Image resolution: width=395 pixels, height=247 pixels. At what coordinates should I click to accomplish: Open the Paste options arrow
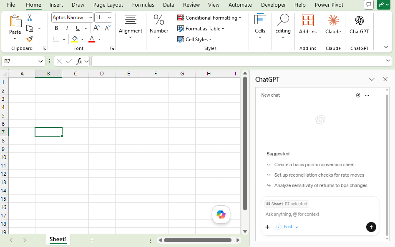(x=15, y=39)
